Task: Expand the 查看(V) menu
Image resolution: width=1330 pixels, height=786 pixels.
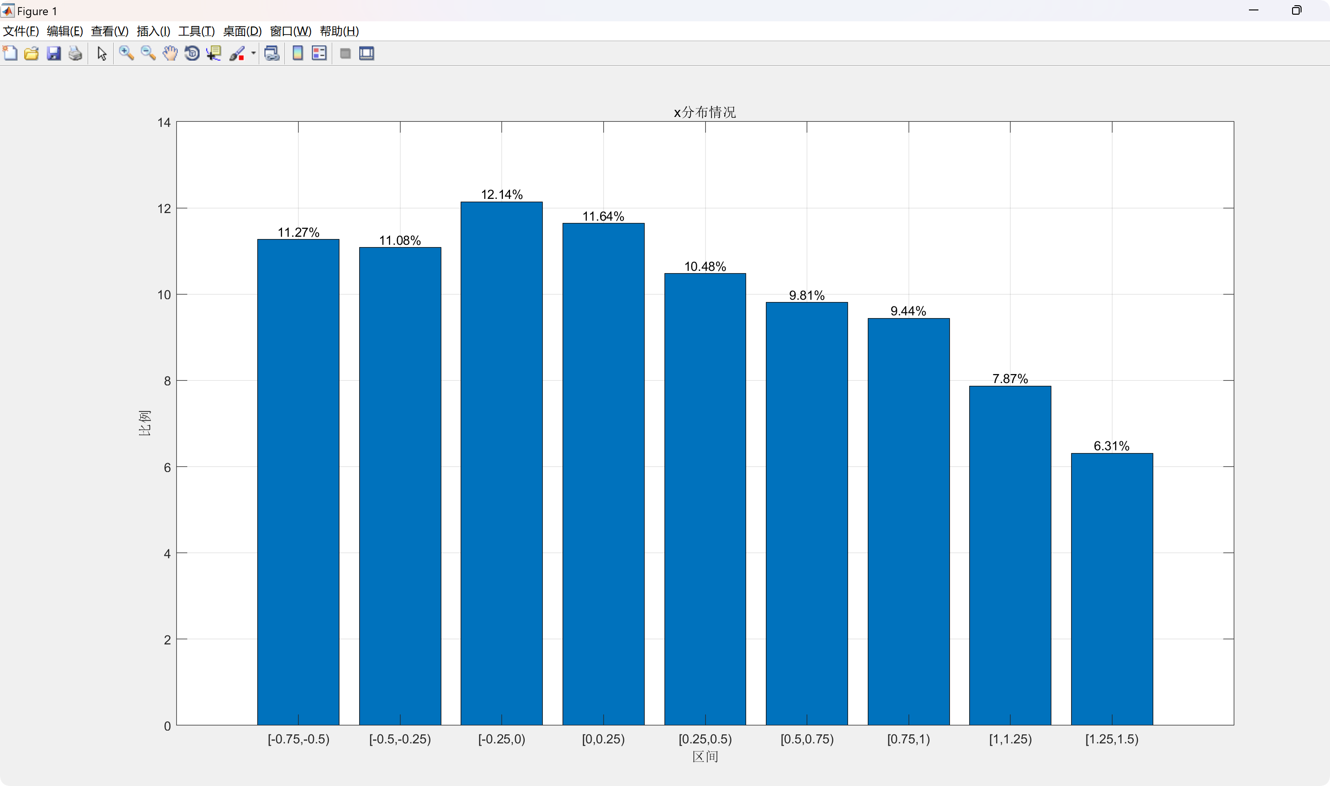Action: 109,31
